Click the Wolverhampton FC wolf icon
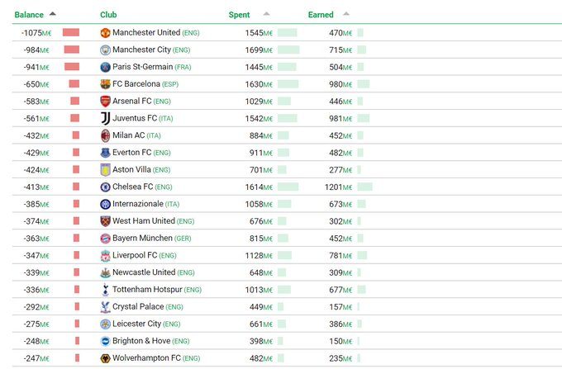The image size is (562, 369). 105,358
